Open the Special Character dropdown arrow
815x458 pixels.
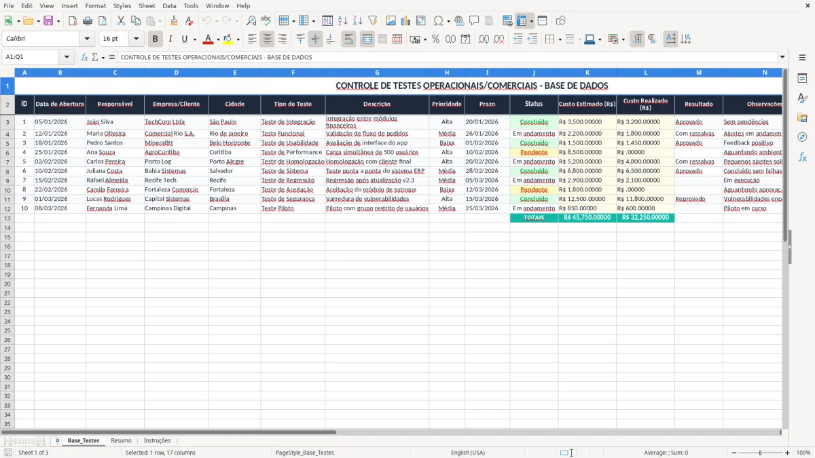click(448, 21)
